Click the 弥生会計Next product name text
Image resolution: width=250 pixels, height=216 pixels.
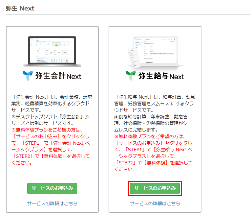[58, 76]
